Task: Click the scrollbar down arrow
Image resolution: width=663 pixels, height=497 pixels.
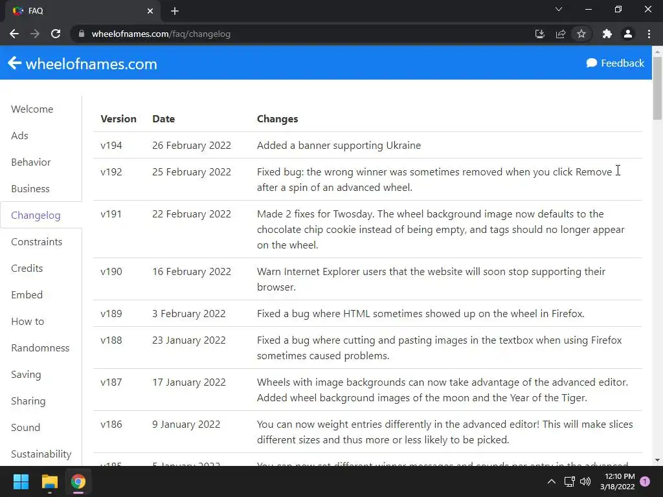Action: 657,460
